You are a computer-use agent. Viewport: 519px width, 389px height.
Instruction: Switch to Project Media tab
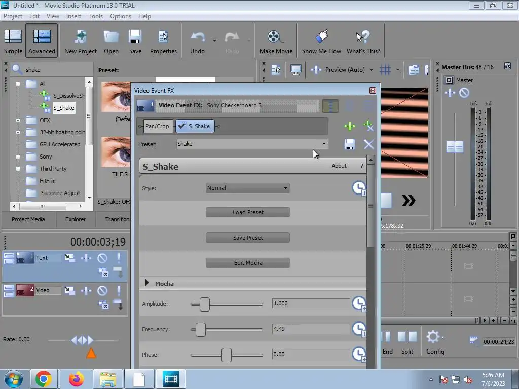coord(28,219)
